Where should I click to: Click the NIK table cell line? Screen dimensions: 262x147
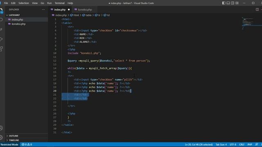coord(83,38)
